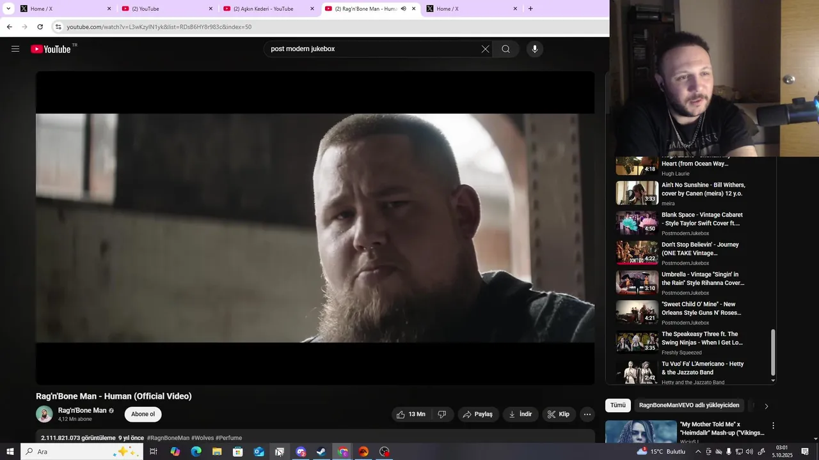This screenshot has height=460, width=819.
Task: Open Windows Task View
Action: (x=154, y=452)
